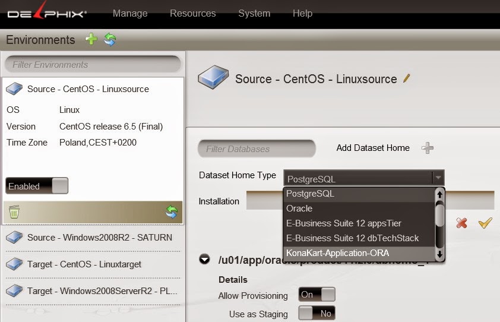Turn off Allow Provisioning switch
Screen dimensions: 500x322
(317, 294)
